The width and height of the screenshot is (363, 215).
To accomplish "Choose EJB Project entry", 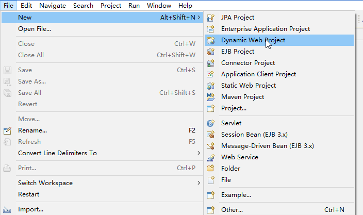I will click(279, 52).
